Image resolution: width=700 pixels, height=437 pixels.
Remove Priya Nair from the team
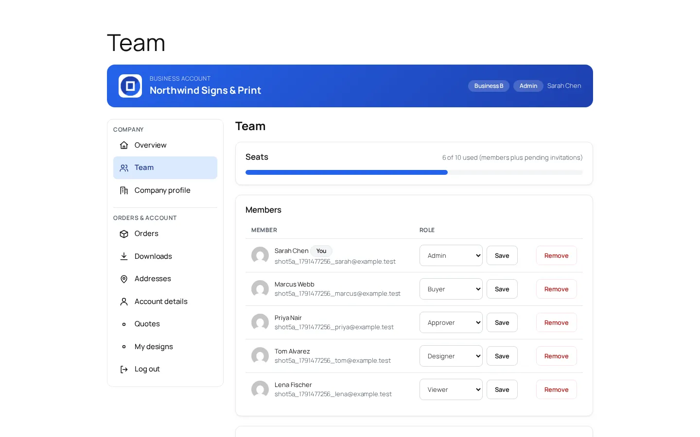point(557,322)
